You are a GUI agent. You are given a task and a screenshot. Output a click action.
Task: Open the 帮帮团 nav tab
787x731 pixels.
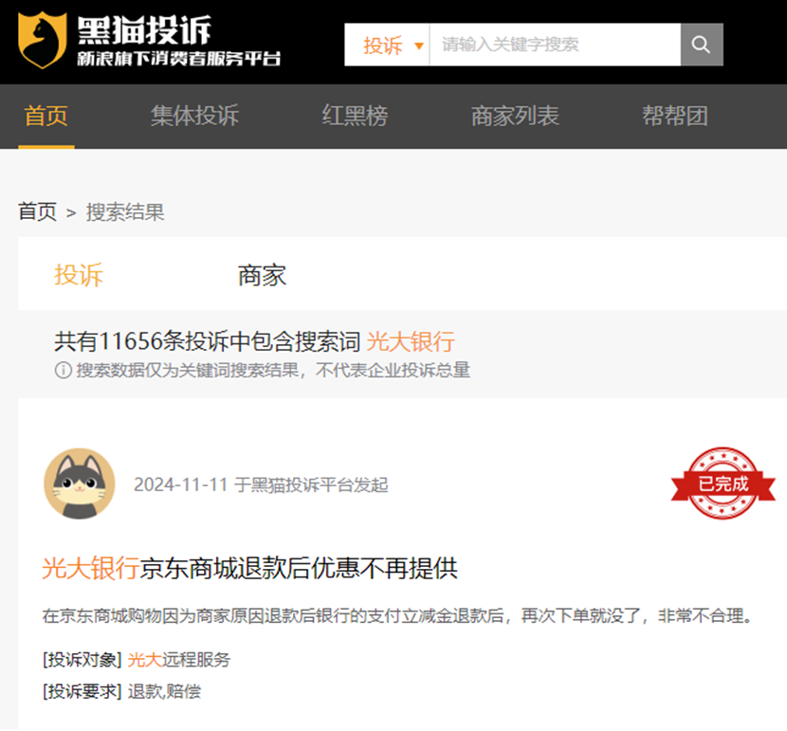[x=675, y=117]
